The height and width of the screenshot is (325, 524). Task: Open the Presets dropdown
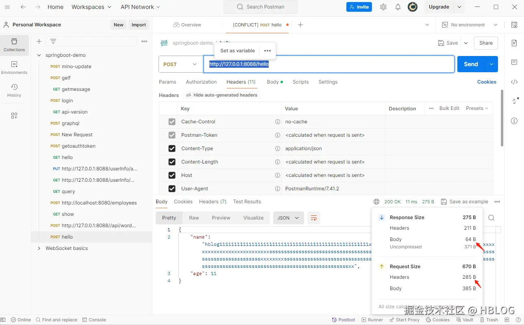tap(477, 108)
